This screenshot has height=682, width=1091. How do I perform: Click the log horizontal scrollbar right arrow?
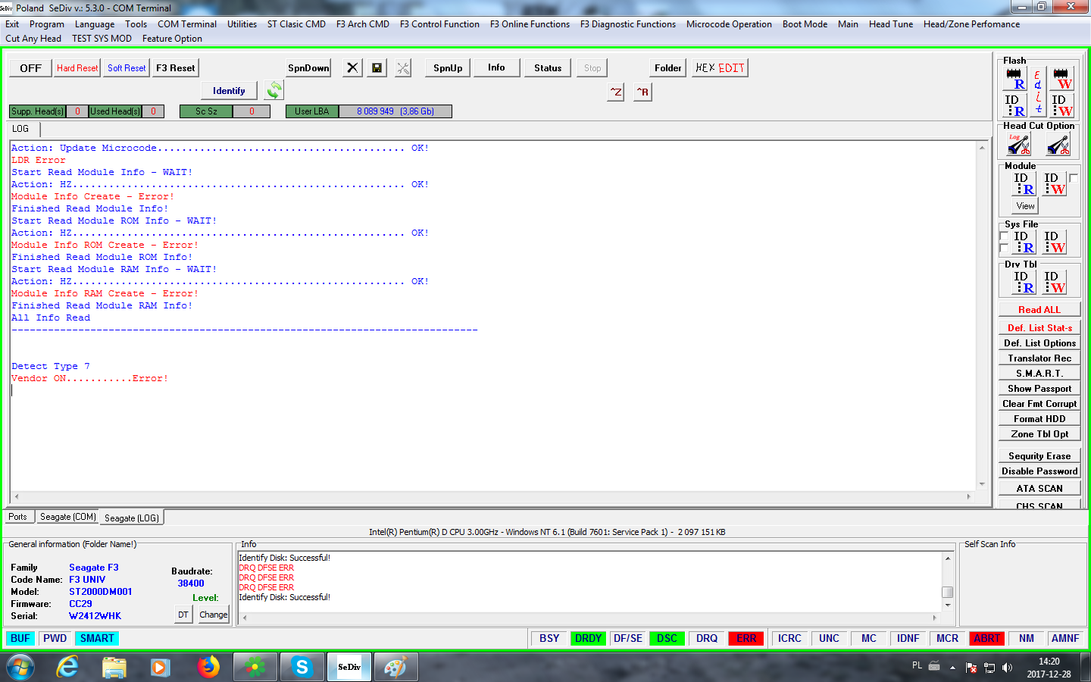coord(969,497)
